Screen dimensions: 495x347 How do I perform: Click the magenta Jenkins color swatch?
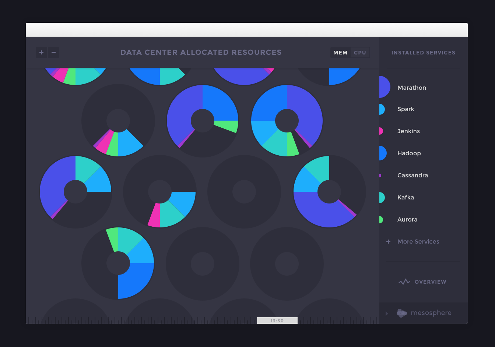381,131
